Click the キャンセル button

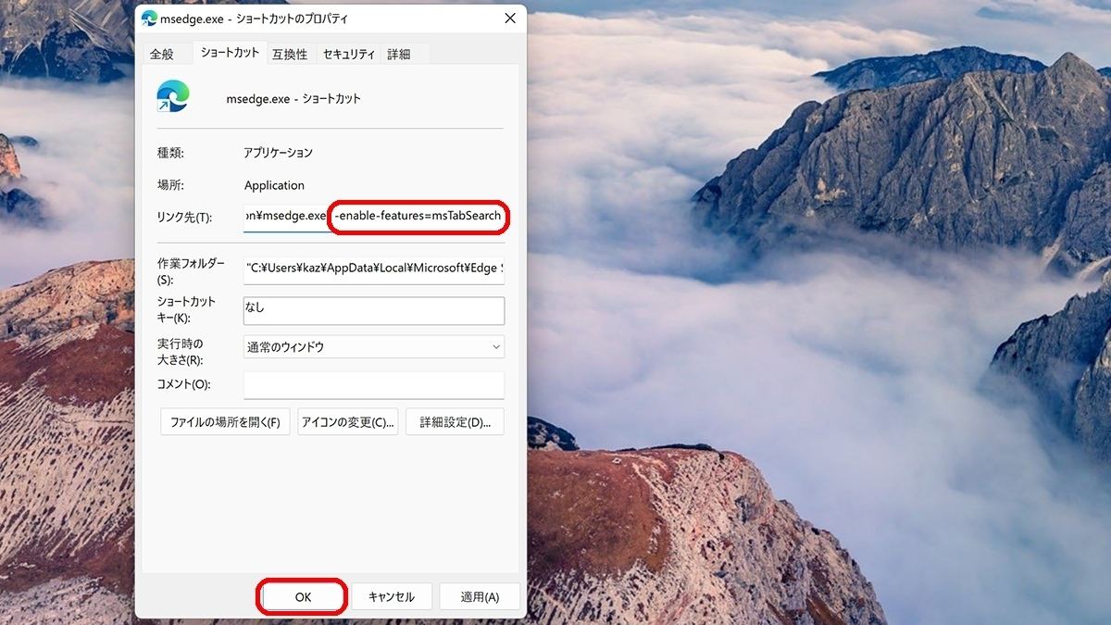coord(392,596)
